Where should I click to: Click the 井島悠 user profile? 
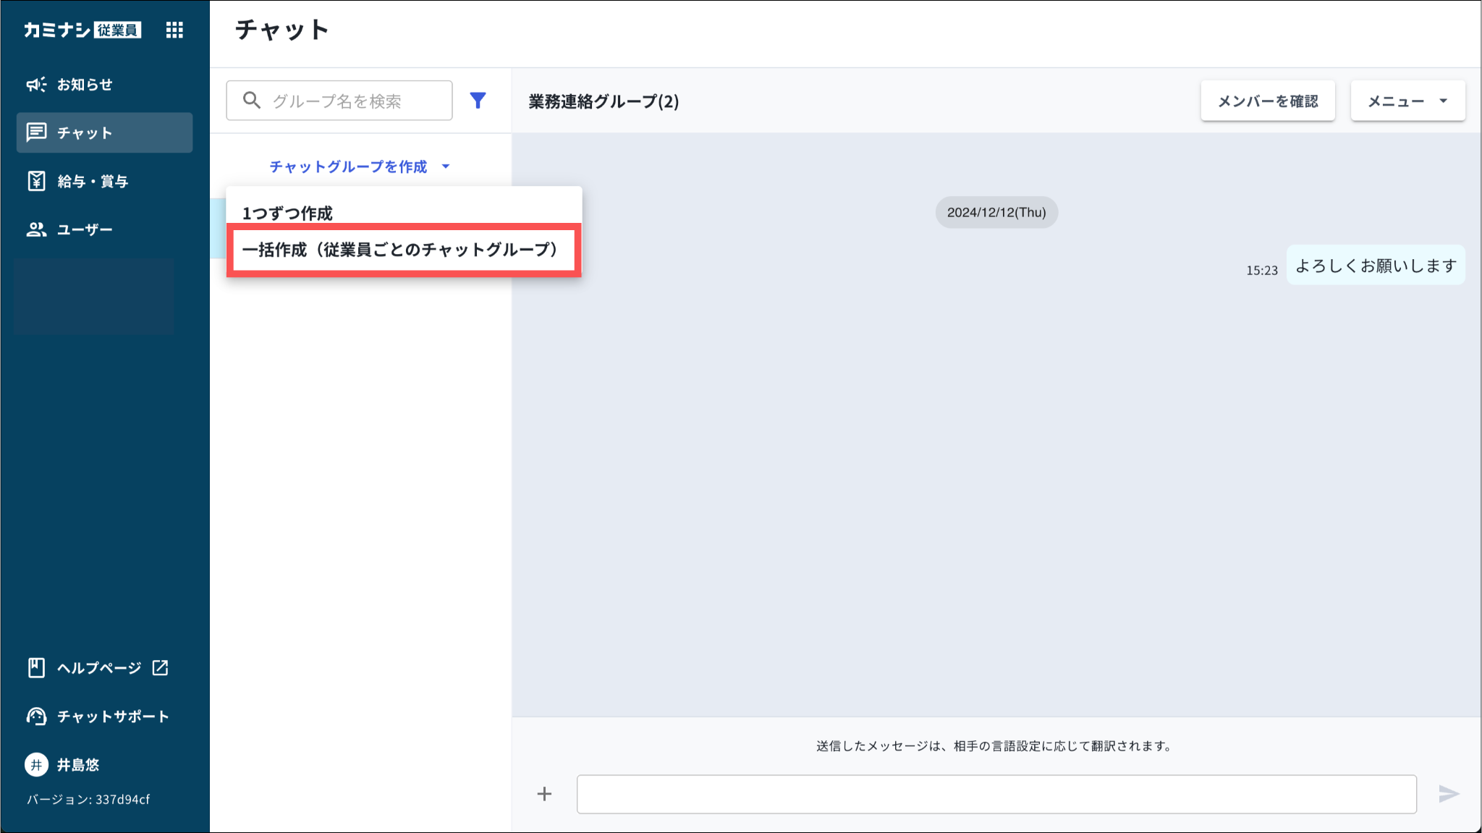tap(77, 764)
